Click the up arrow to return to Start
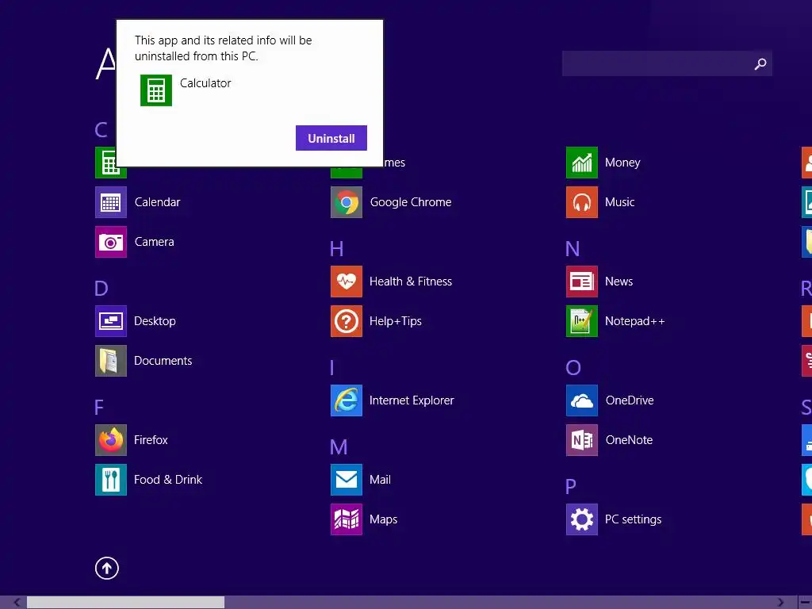Image resolution: width=812 pixels, height=609 pixels. (107, 568)
